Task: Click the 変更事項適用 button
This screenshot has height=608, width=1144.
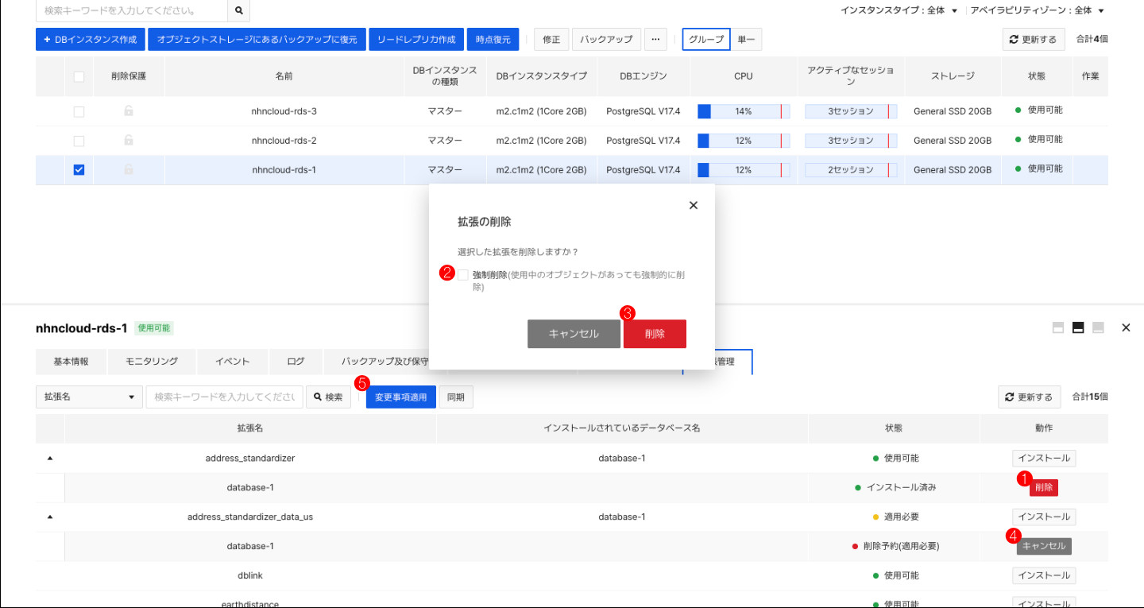Action: (401, 397)
